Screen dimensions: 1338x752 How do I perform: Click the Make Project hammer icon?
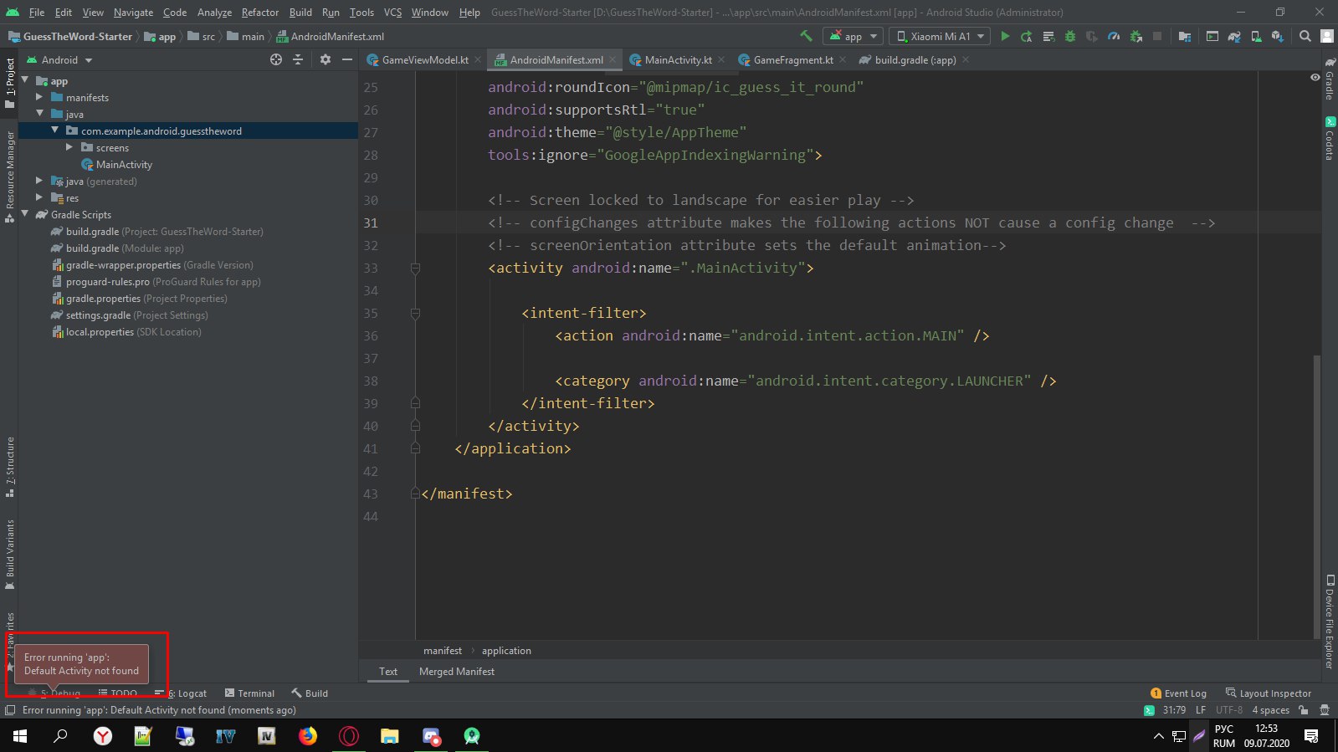(806, 36)
